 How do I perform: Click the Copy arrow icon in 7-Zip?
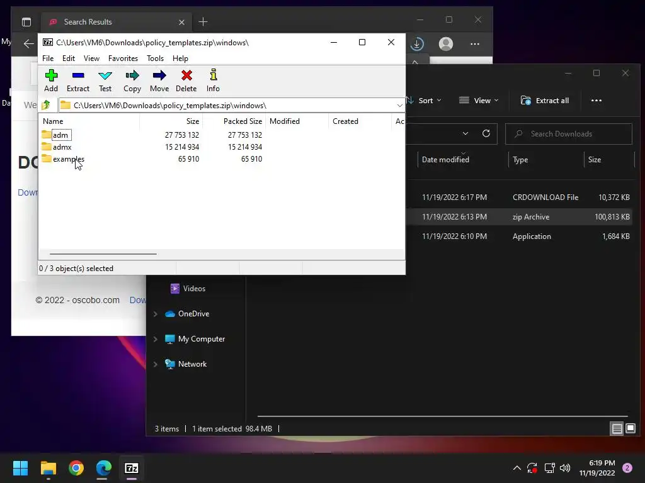[132, 75]
